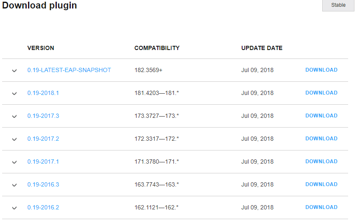
Task: Open the 0.19-2017.1 version link
Action: click(43, 162)
